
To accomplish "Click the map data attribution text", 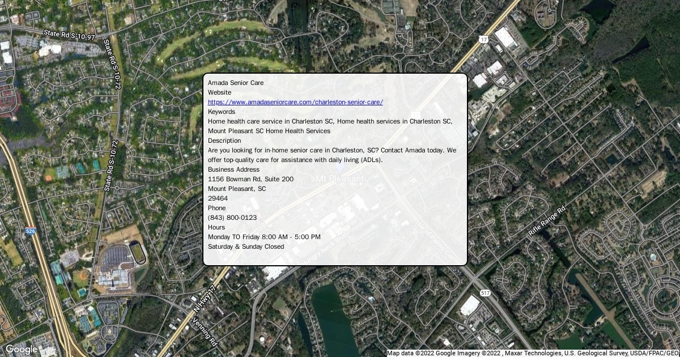I will pyautogui.click(x=533, y=353).
